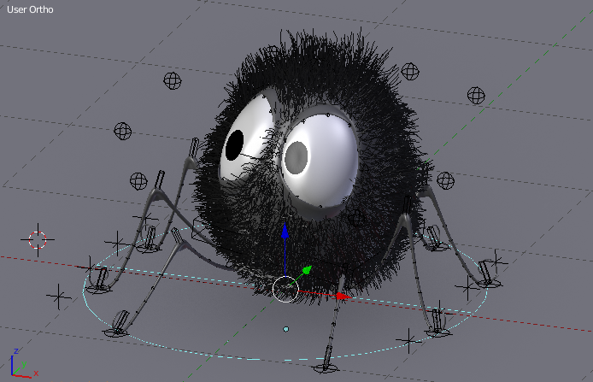The image size is (593, 382).
Task: Select the gray pupil of the right eye
Action: pos(296,158)
